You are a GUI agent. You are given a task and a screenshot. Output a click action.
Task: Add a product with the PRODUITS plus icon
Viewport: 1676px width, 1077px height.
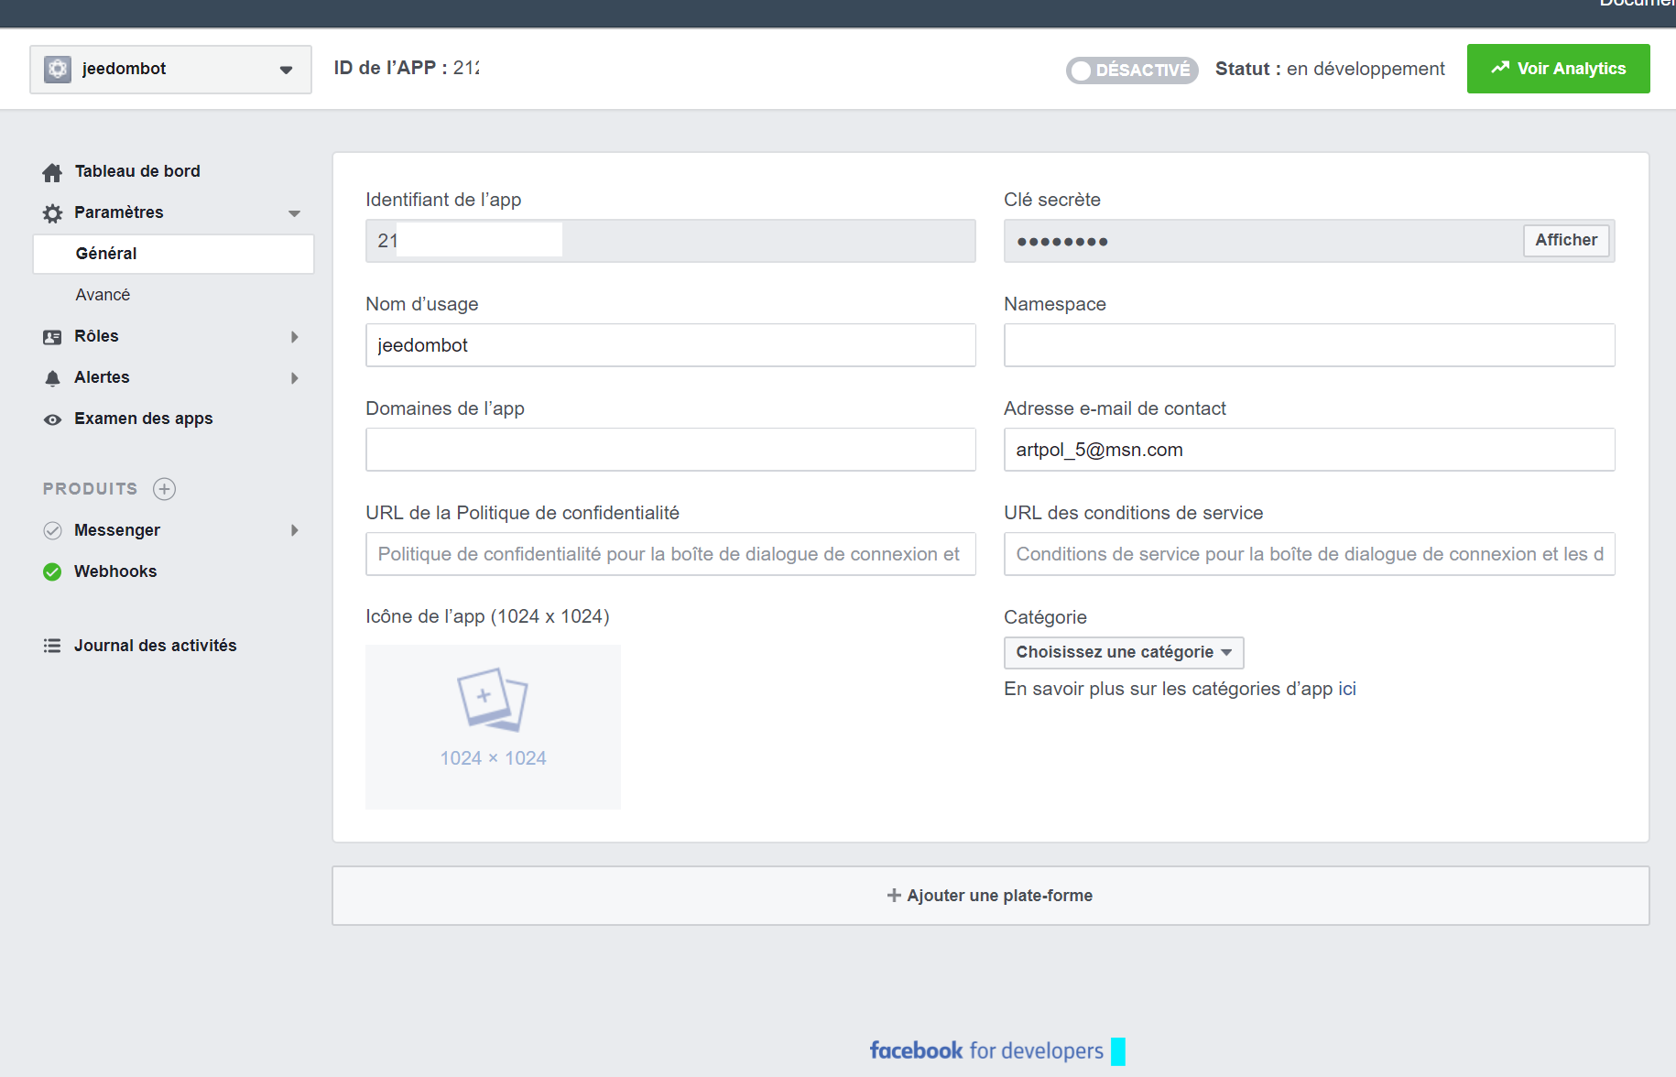164,489
